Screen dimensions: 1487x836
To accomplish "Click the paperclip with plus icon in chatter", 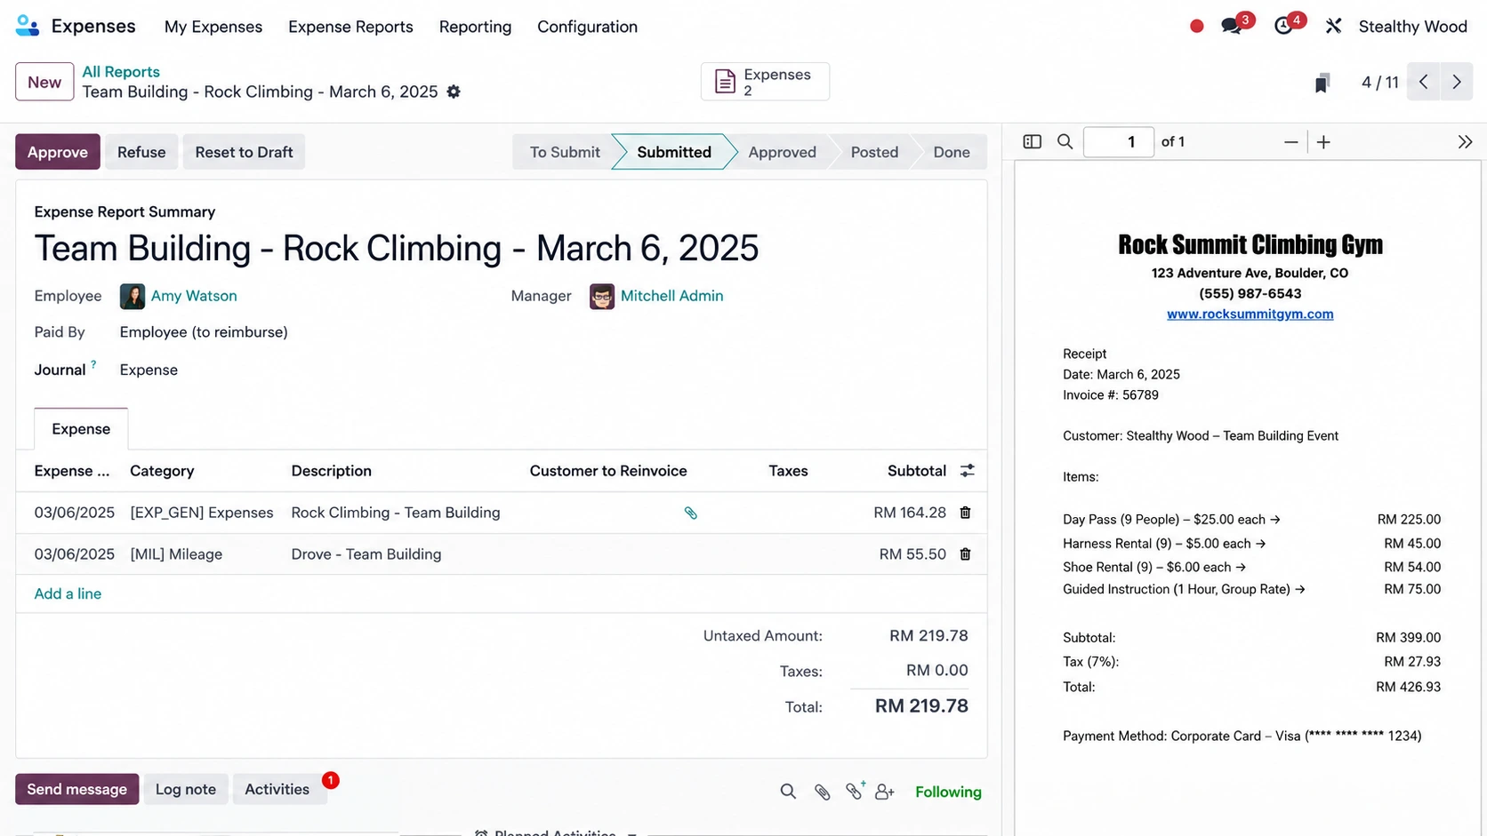I will [x=855, y=791].
